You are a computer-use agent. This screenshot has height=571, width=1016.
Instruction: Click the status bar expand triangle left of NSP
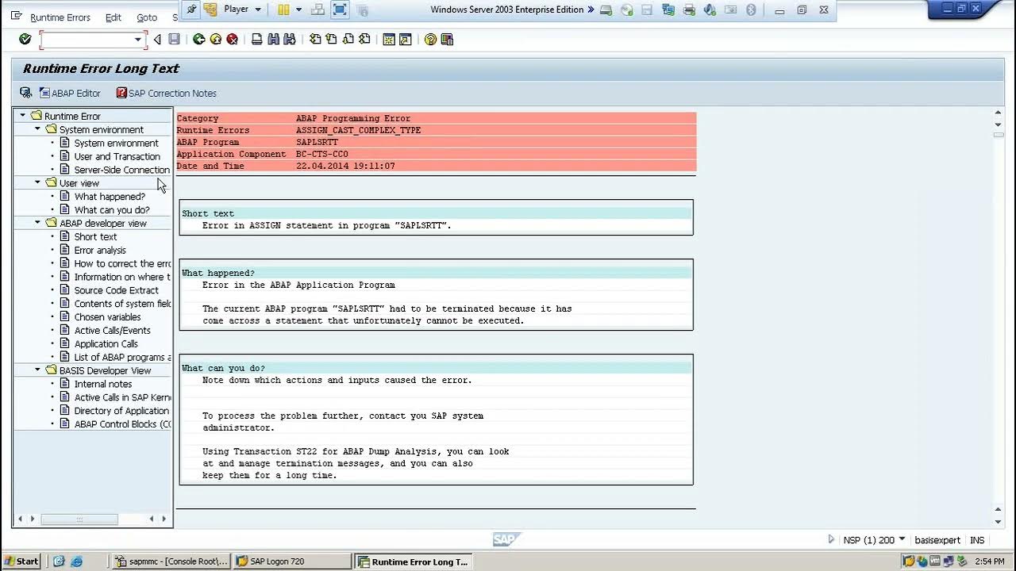[831, 539]
